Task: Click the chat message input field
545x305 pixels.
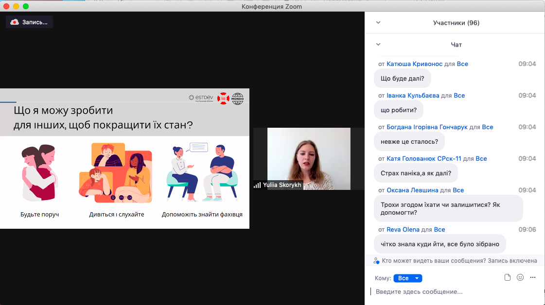Action: (x=452, y=292)
